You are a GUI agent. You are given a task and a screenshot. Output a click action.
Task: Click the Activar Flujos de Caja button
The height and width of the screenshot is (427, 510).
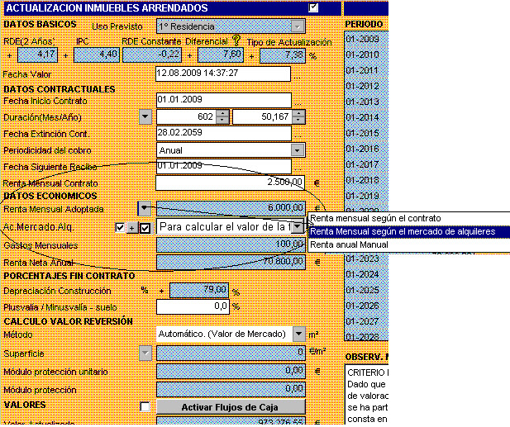point(231,407)
